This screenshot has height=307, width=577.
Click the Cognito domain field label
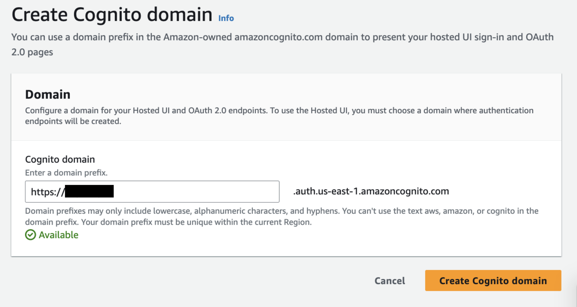pyautogui.click(x=60, y=159)
